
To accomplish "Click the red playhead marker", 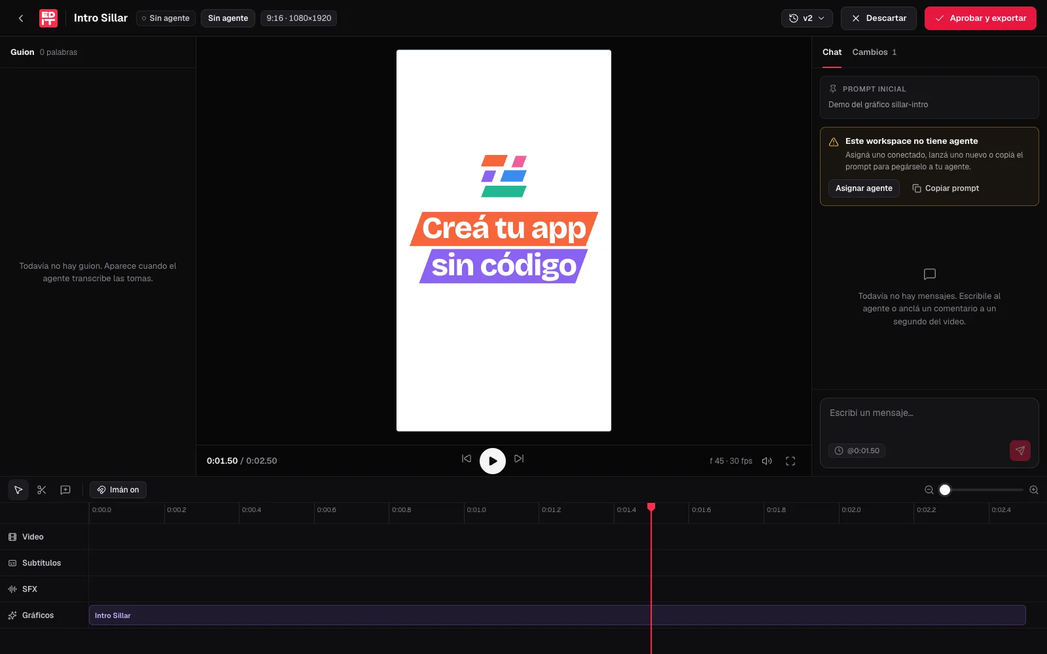I will point(651,507).
